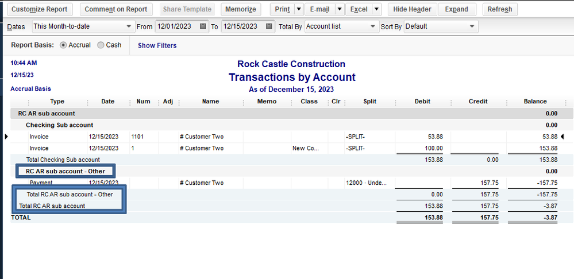Click the Customize Report button

tap(40, 9)
